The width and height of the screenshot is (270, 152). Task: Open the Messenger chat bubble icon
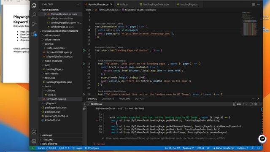262,139
